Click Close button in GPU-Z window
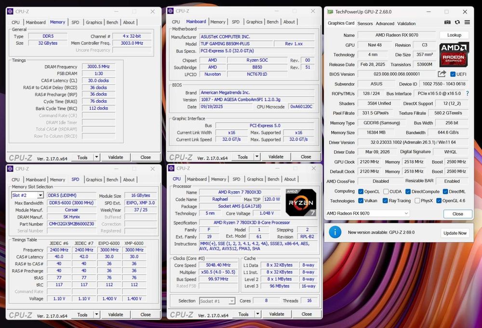482x328 pixels. [x=457, y=214]
